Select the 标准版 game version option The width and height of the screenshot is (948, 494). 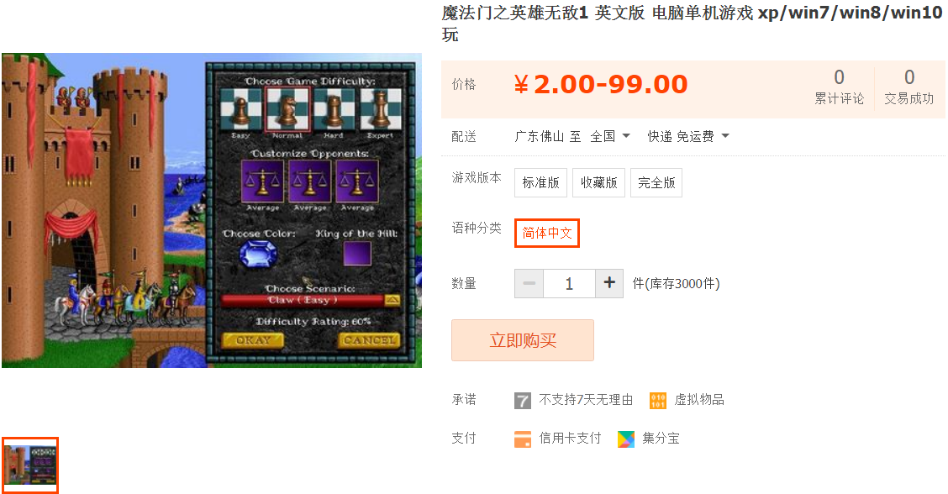[x=540, y=182]
